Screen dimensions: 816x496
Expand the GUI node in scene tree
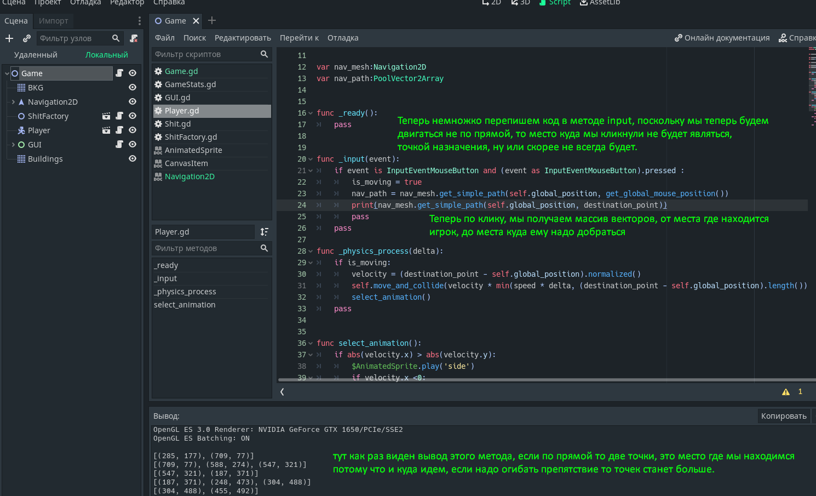13,145
